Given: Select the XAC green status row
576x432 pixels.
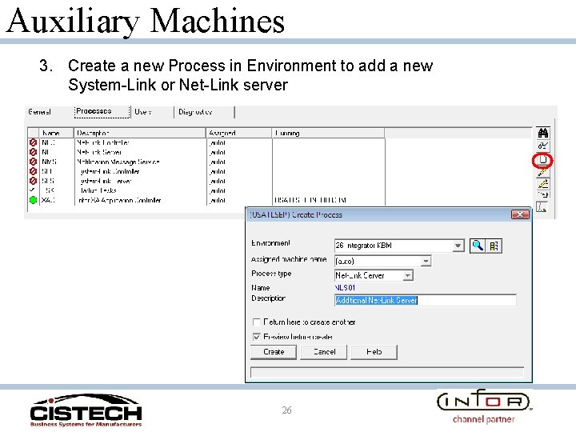Looking at the screenshot, I should pos(206,200).
